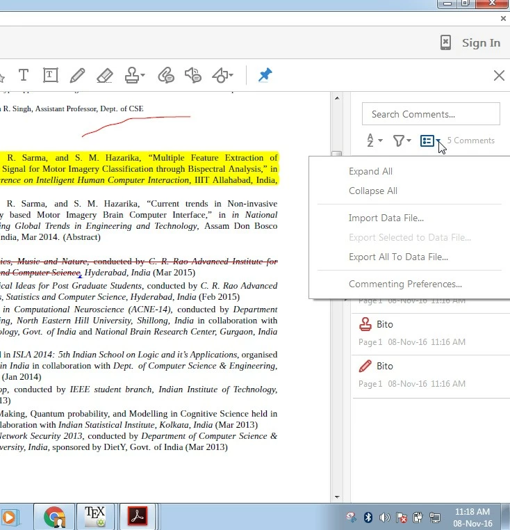The height and width of the screenshot is (530, 510).
Task: Click the strikethrough Music and Nature text
Action: click(138, 266)
